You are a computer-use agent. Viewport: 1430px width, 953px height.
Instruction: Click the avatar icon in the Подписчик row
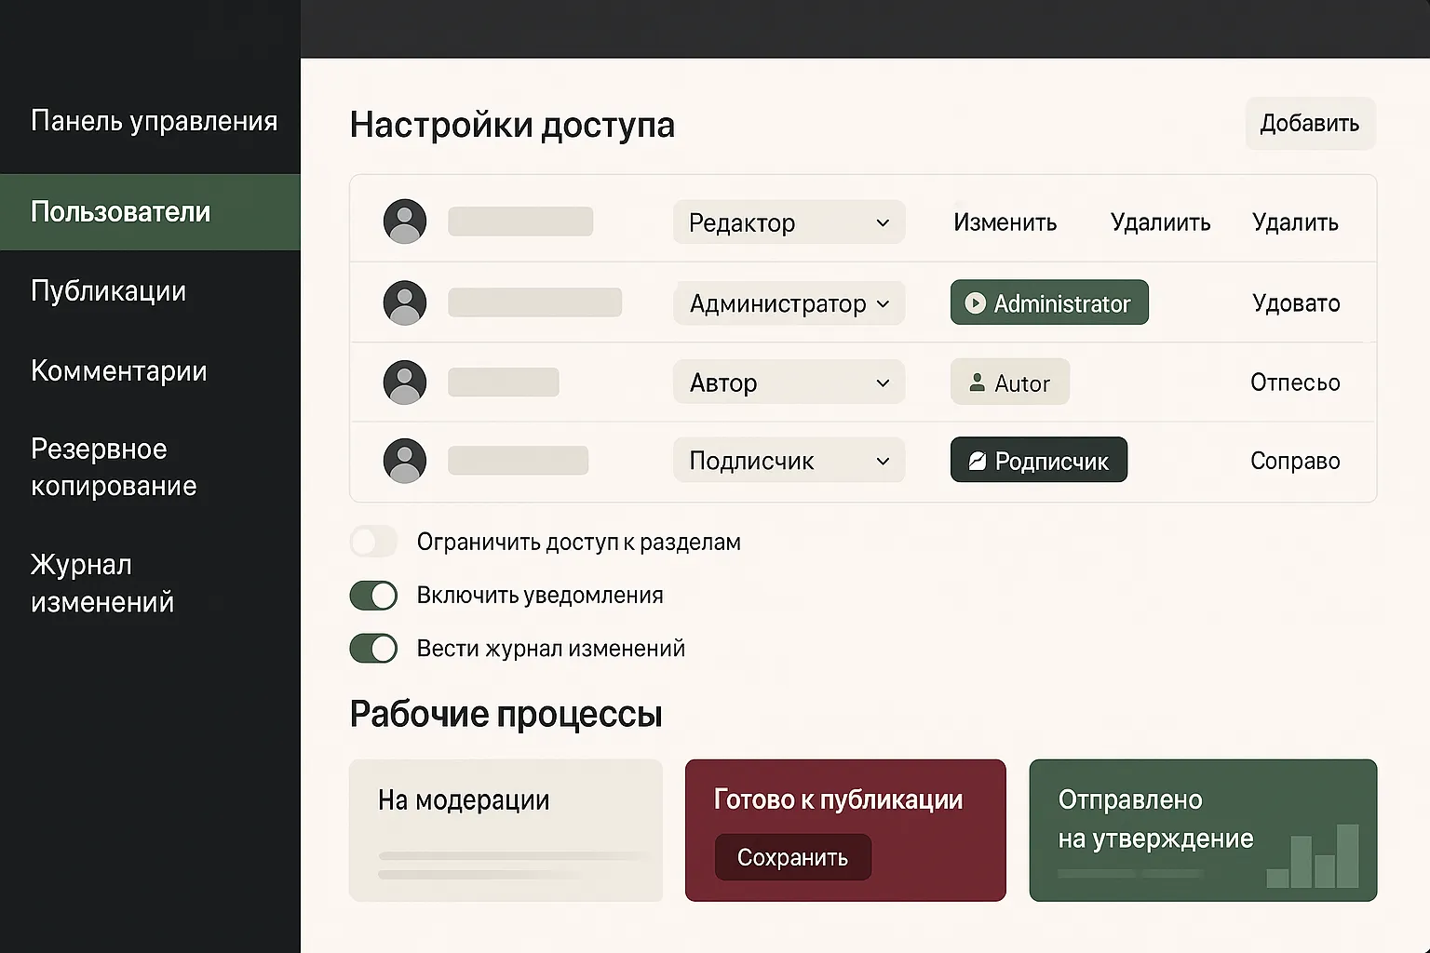405,461
